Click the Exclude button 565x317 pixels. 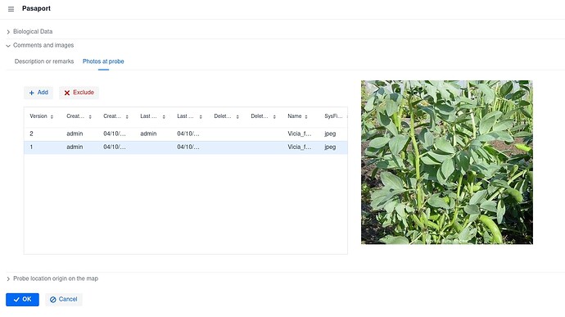click(x=79, y=93)
